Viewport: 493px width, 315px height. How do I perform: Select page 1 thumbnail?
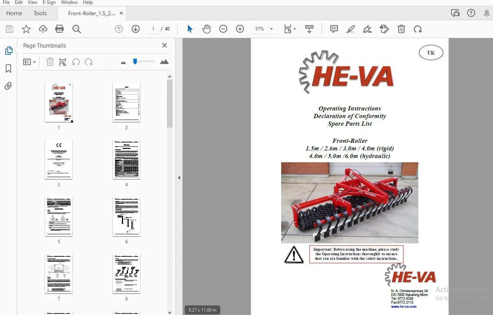[x=59, y=102]
